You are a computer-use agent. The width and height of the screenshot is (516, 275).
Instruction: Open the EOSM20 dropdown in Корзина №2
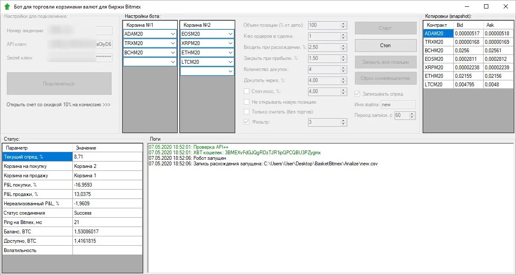(x=231, y=34)
